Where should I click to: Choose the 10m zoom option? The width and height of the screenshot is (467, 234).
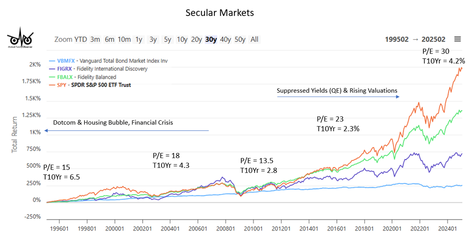click(124, 40)
